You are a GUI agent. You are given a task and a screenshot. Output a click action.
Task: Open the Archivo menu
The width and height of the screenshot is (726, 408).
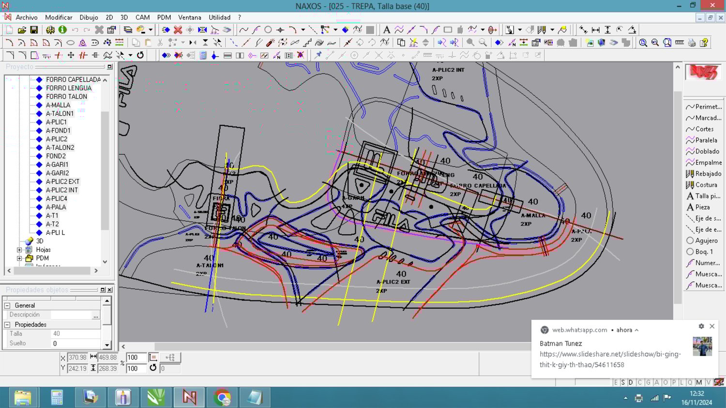(26, 17)
